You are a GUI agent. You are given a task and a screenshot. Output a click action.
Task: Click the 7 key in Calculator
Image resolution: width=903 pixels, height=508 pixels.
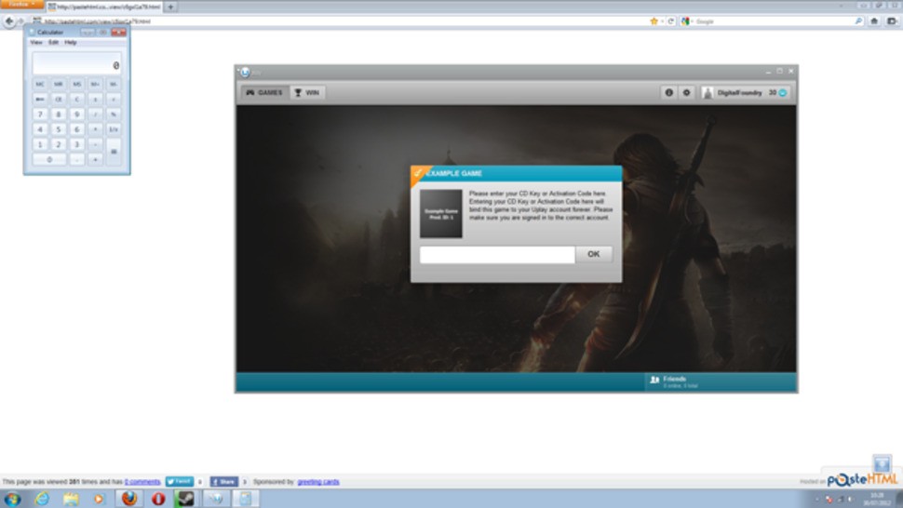coord(40,114)
